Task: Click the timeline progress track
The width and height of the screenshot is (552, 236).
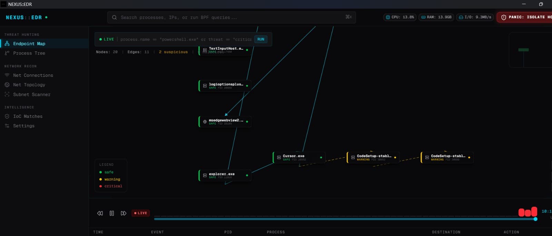Action: pyautogui.click(x=345, y=219)
